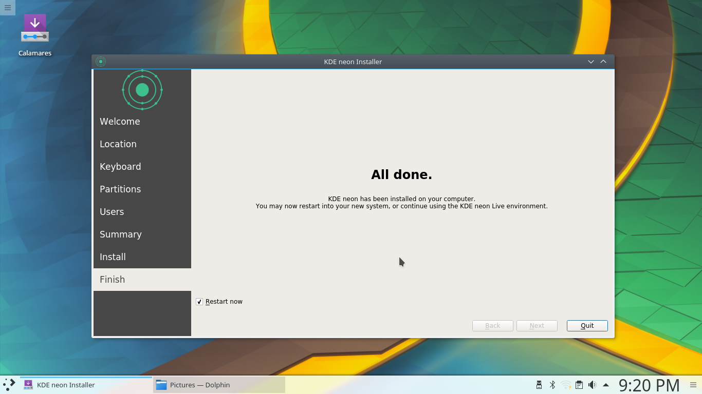The width and height of the screenshot is (702, 394).
Task: Select the Summary step in the sidebar
Action: (142, 234)
